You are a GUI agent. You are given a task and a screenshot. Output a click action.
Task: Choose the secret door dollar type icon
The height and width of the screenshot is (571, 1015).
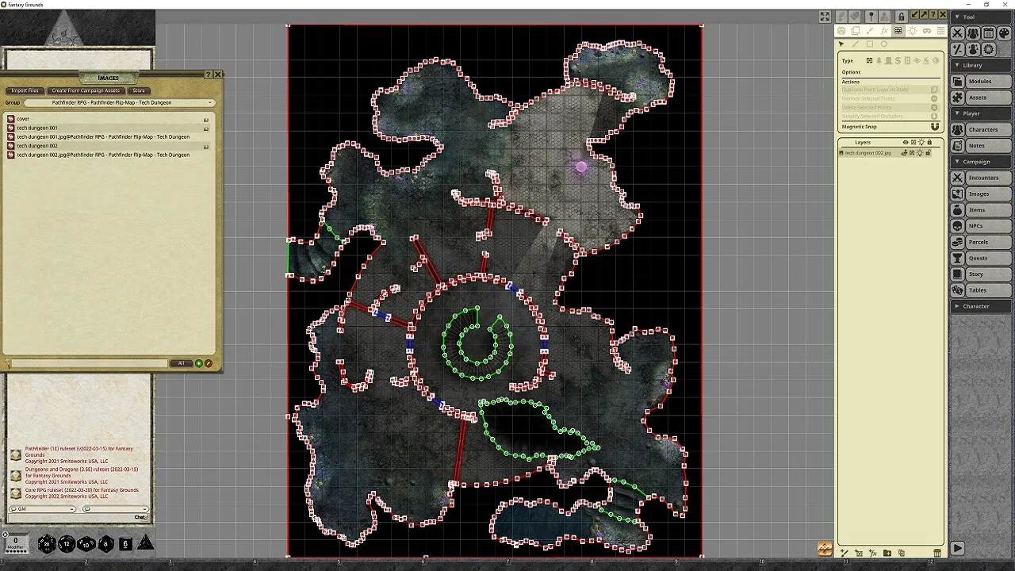pos(898,61)
